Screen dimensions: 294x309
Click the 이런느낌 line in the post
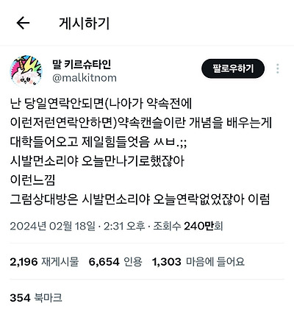[x=32, y=180]
